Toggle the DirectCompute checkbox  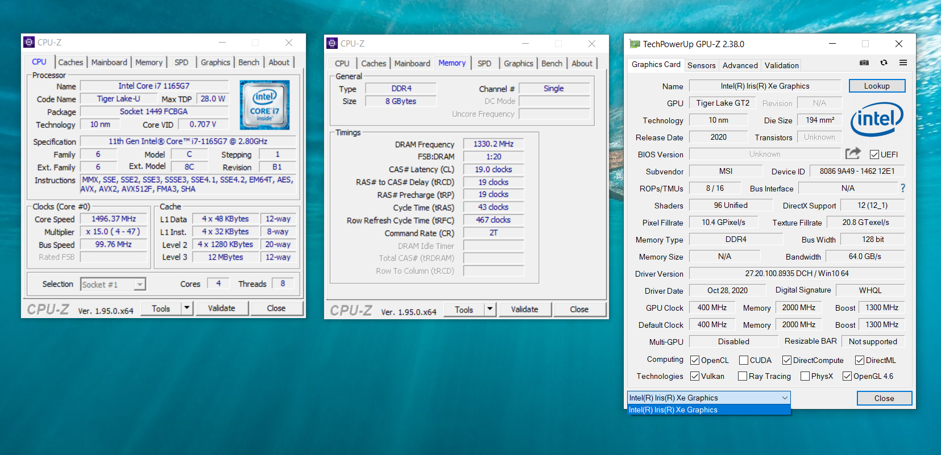787,360
